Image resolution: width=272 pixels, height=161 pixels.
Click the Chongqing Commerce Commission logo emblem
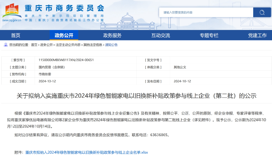12,10
